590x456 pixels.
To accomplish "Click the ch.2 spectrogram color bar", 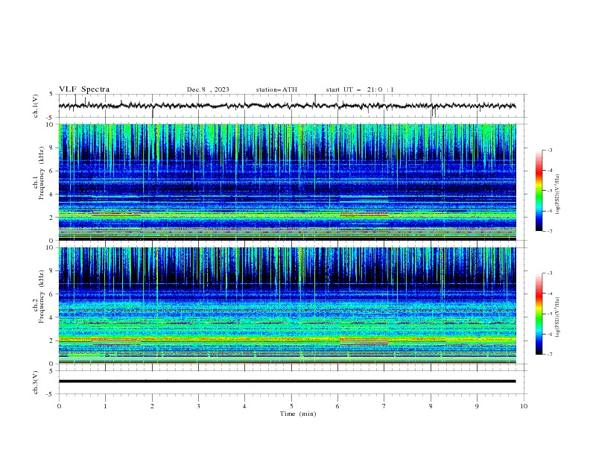I will point(539,314).
